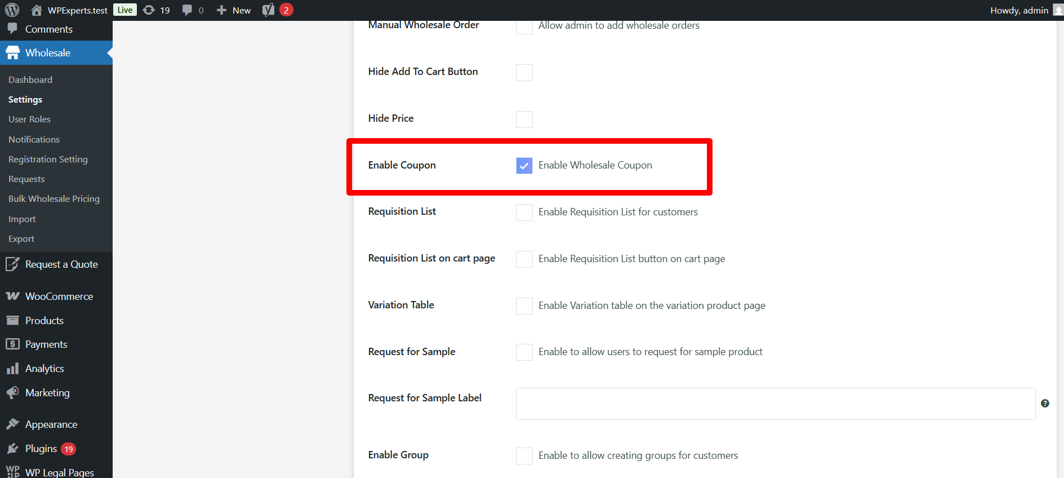Click the Analytics bar chart icon
Screen dimensions: 1064x478
coord(12,369)
